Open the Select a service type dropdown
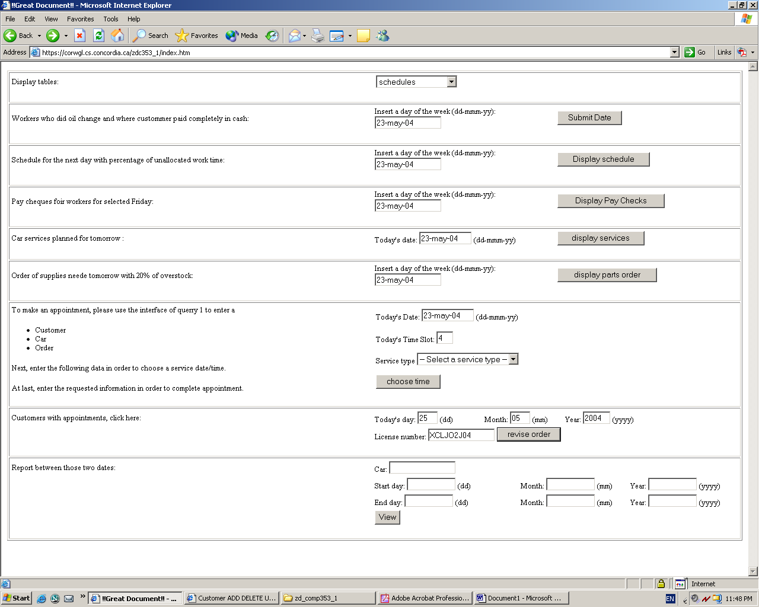 click(x=513, y=359)
